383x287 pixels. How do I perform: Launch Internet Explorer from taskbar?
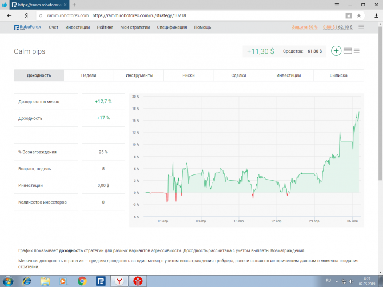pos(26,281)
